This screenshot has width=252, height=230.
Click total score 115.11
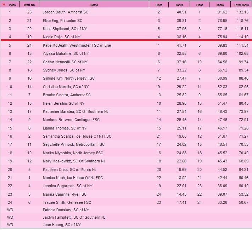click(243, 29)
